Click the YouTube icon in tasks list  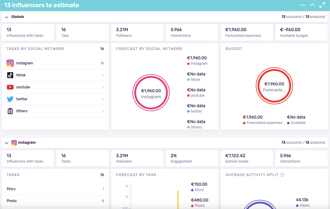pos(10,87)
